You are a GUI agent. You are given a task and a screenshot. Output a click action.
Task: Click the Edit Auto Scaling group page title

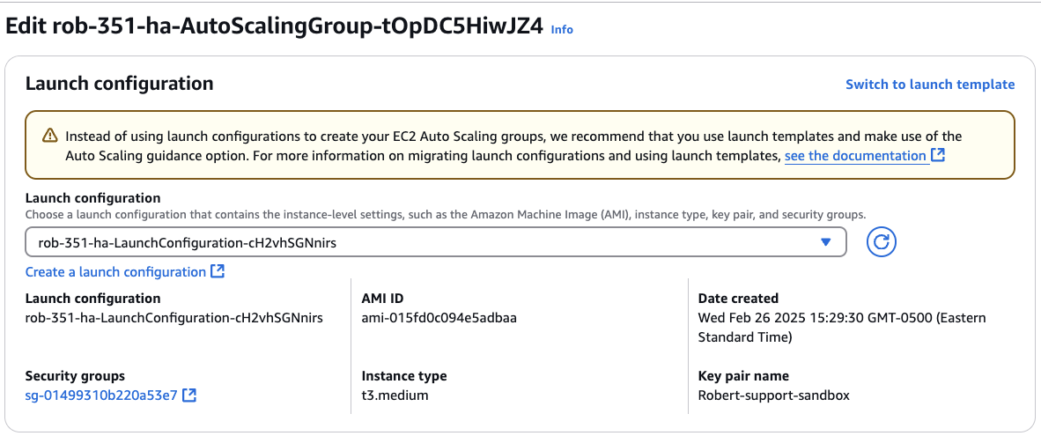[x=273, y=26]
